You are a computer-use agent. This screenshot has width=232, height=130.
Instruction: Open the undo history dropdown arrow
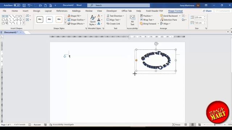click(32, 5)
